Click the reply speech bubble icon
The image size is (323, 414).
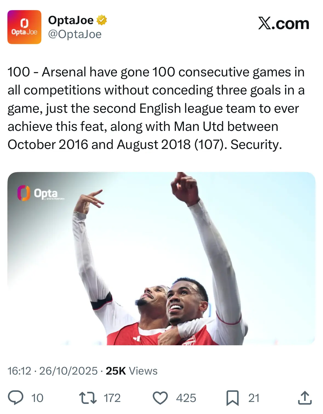16,398
